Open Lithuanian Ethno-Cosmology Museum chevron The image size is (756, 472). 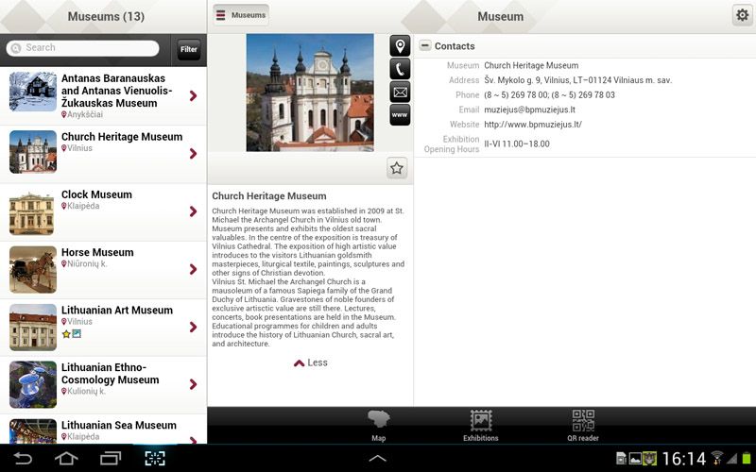point(194,384)
